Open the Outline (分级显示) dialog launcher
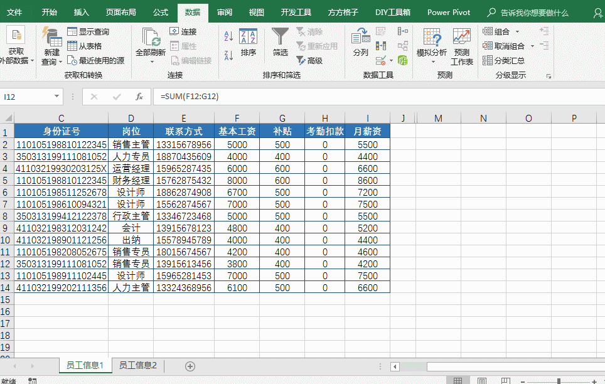The image size is (605, 384). pyautogui.click(x=549, y=76)
